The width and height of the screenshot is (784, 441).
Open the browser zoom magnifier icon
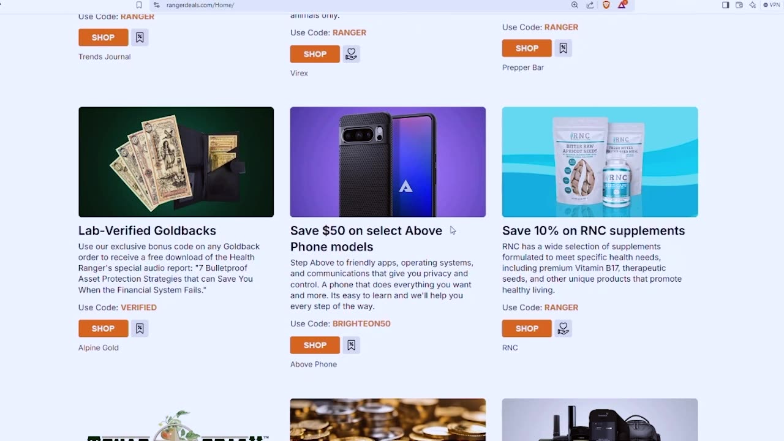click(x=575, y=5)
